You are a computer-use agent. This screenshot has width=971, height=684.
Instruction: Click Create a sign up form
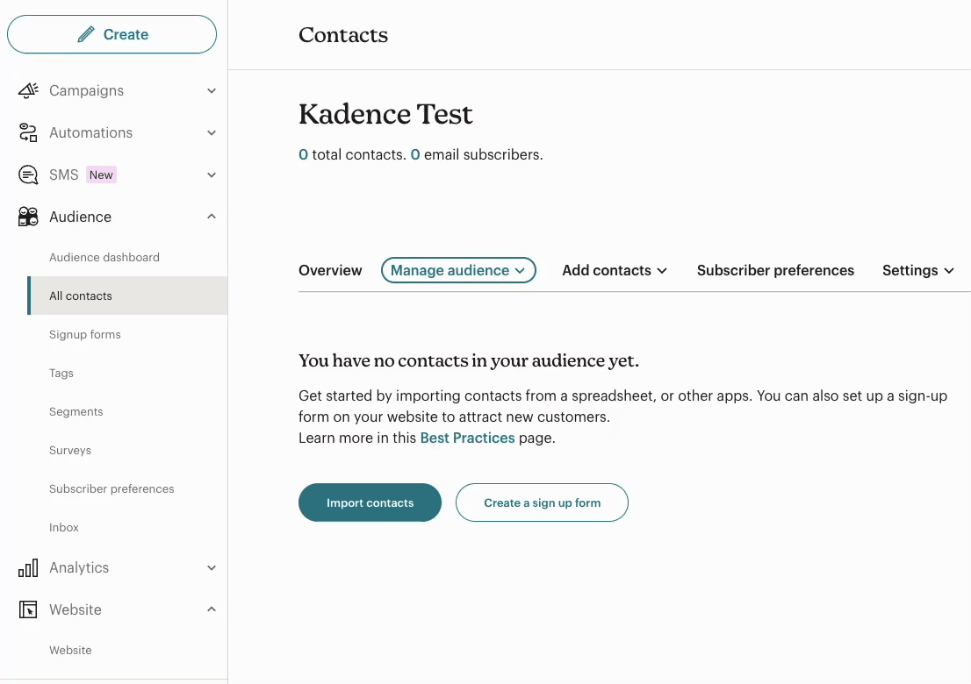(x=542, y=502)
